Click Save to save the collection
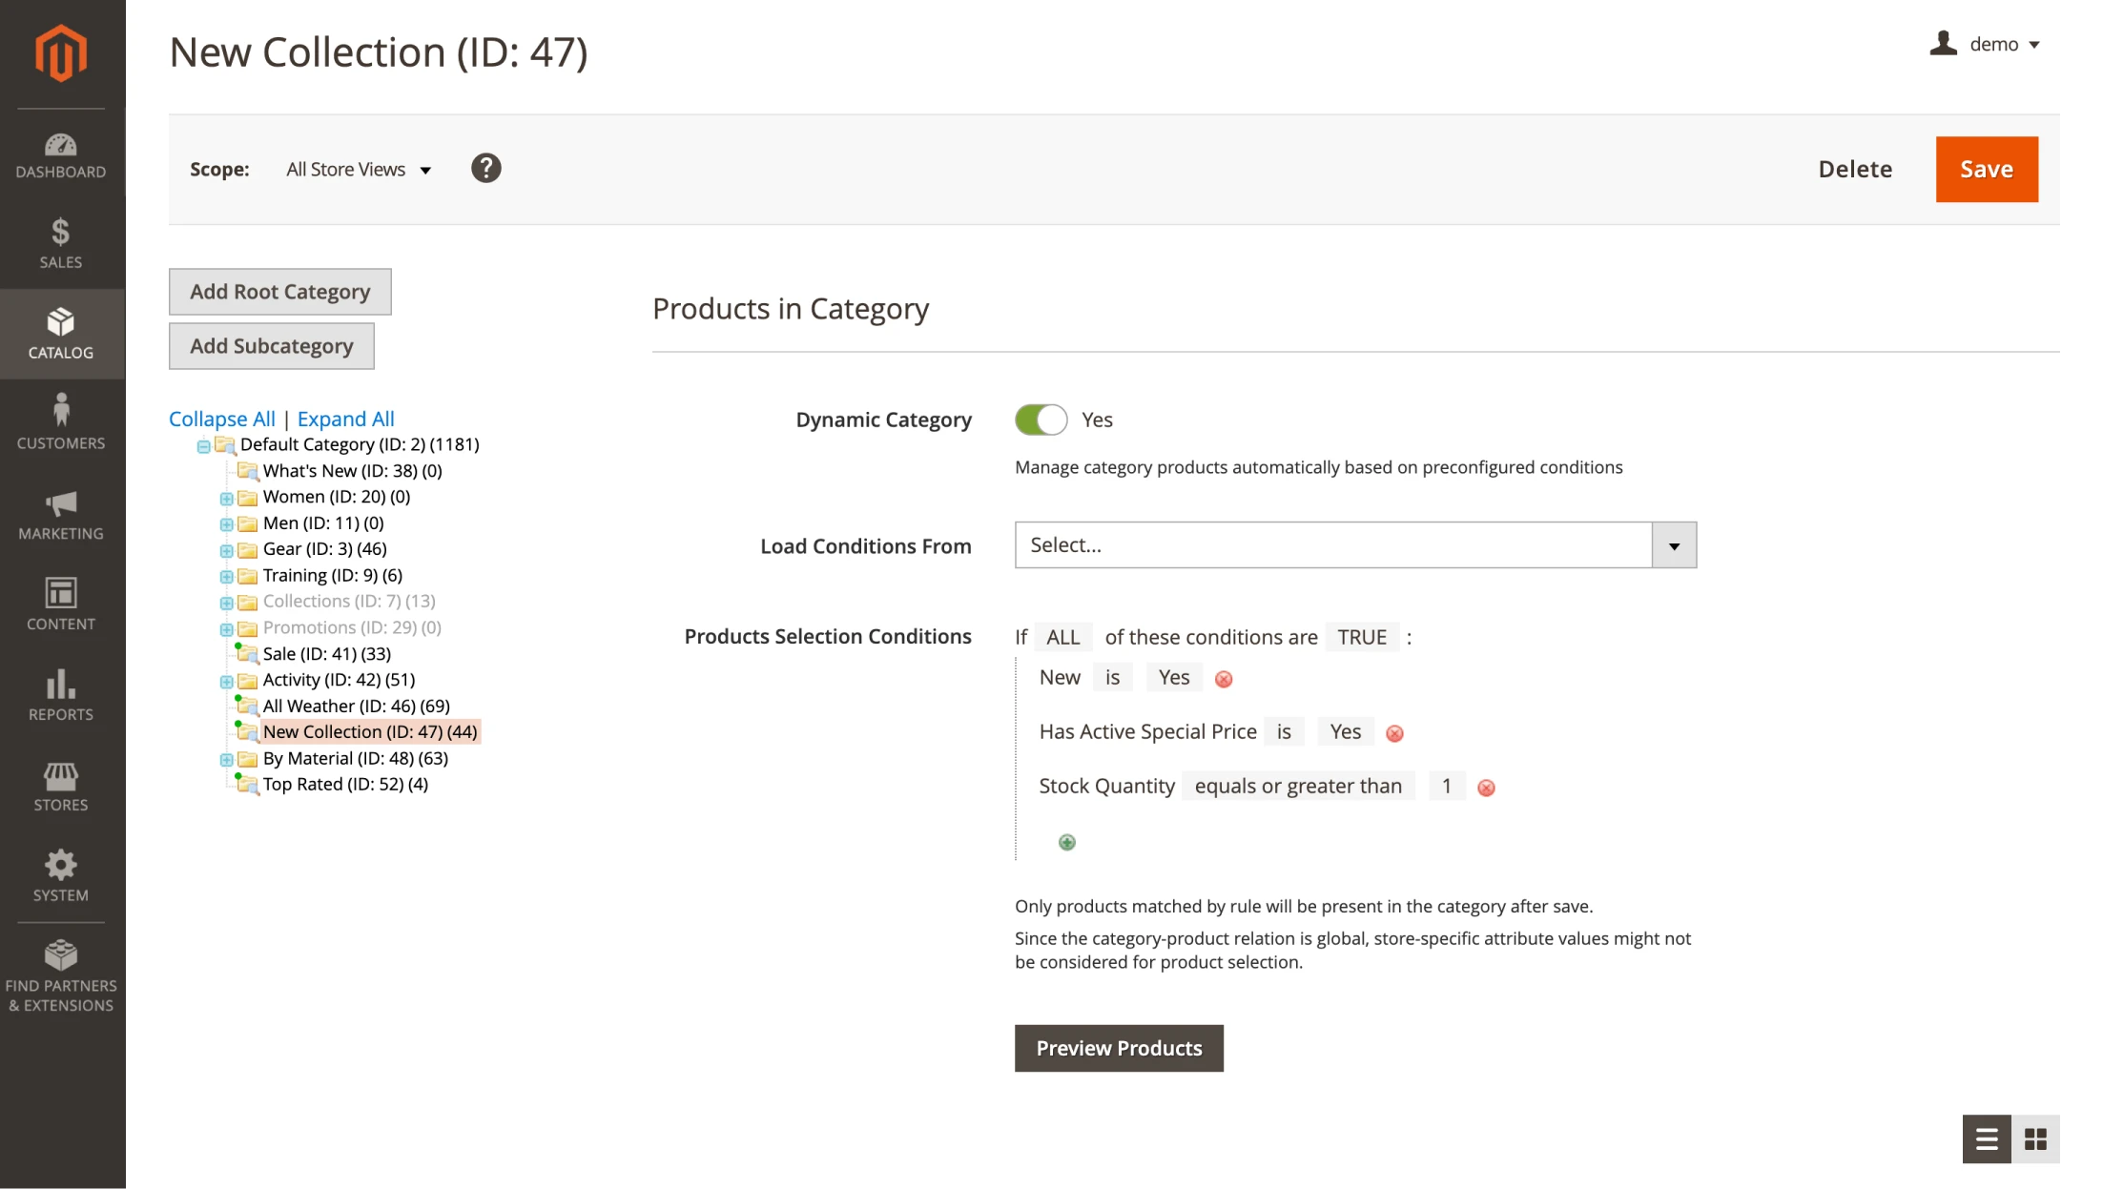Viewport: 2103px width, 1189px height. click(1986, 169)
